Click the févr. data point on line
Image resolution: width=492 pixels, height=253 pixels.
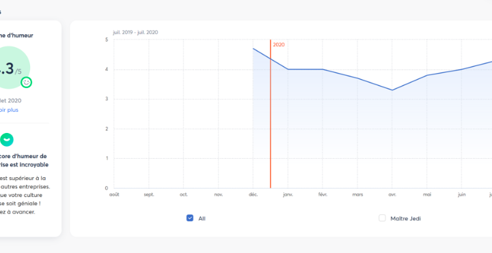[323, 69]
